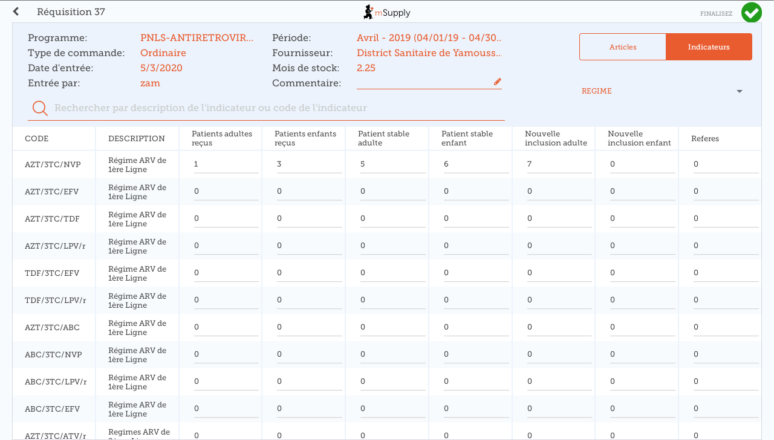Click the mSupply logo

(x=386, y=11)
